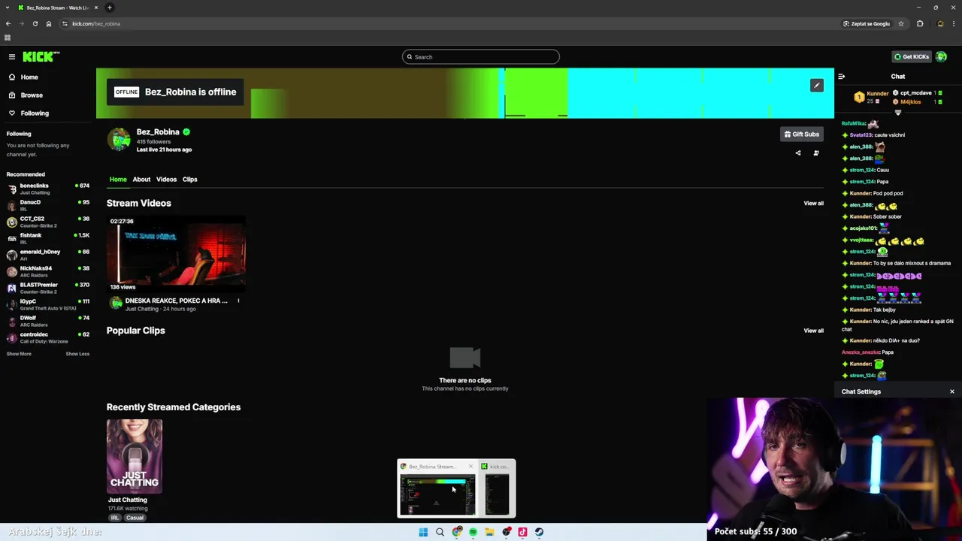The image size is (962, 541).
Task: Open the stream video thumbnail 02:27:36
Action: click(176, 254)
